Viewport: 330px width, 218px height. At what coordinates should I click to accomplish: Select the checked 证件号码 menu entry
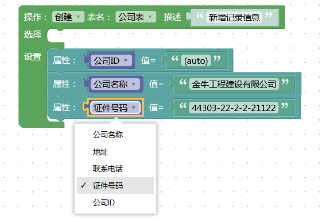tap(115, 186)
